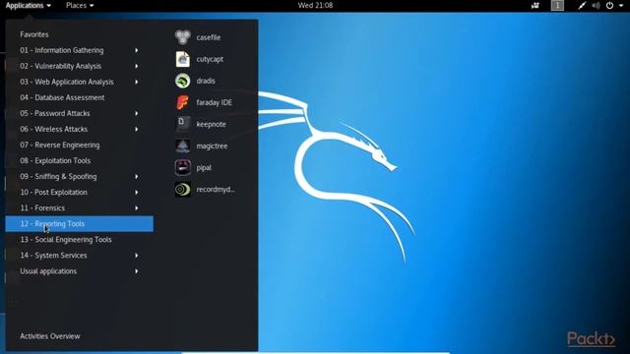
Task: Open Activities Overview
Action: tap(50, 336)
